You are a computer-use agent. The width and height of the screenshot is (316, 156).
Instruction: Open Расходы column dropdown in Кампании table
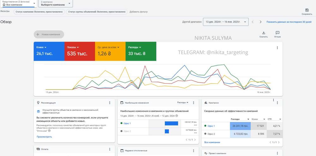point(240,119)
